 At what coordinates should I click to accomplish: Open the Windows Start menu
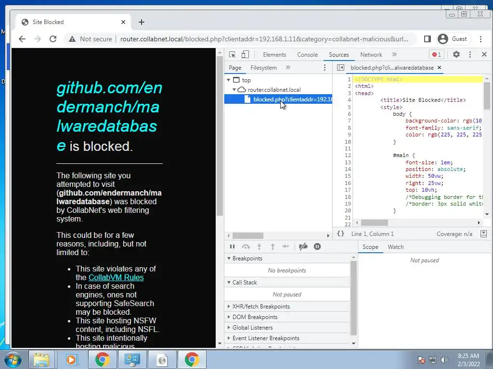pyautogui.click(x=13, y=359)
